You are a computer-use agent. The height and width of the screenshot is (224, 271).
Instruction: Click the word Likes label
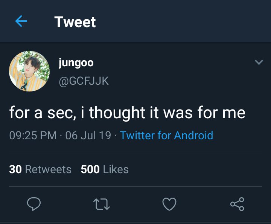(x=116, y=169)
